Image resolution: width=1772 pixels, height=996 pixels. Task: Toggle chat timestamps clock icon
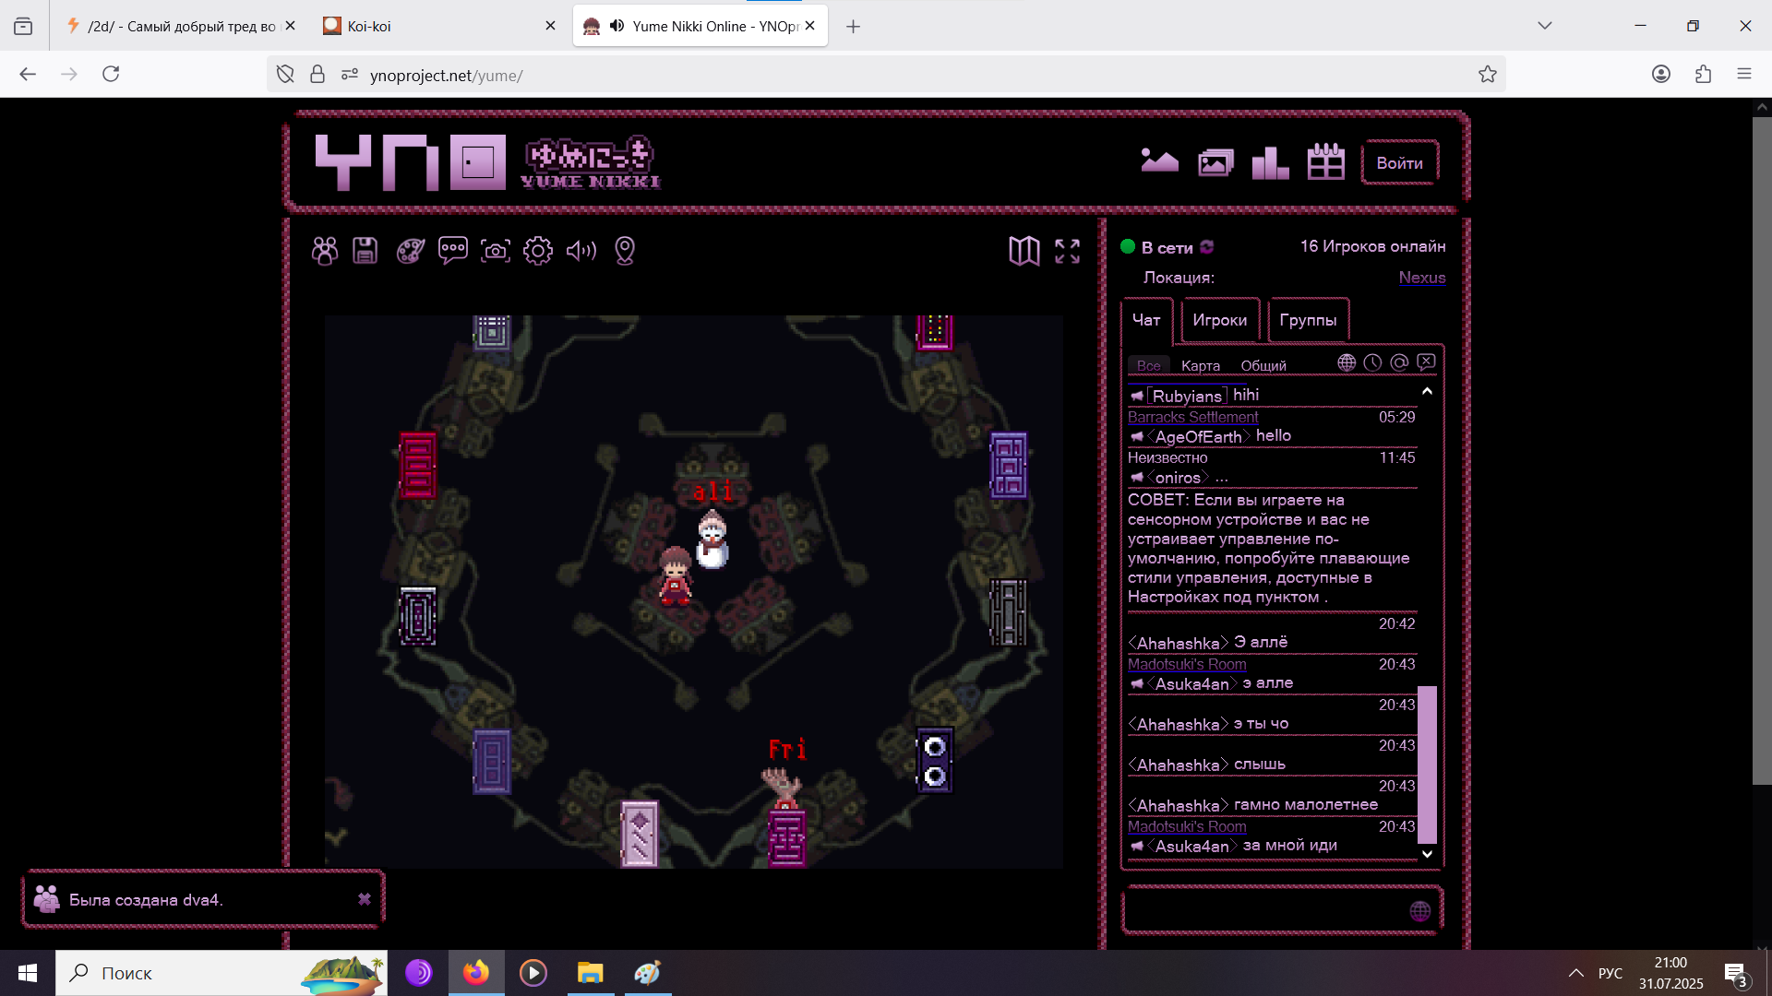pos(1373,363)
